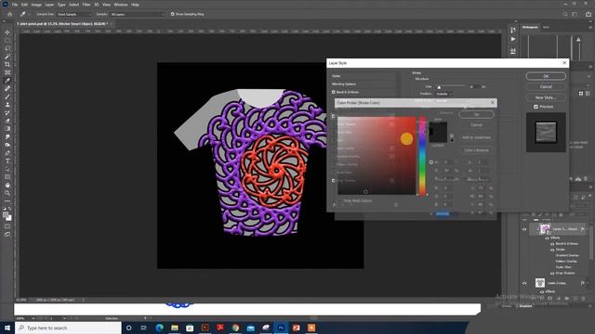Image resolution: width=595 pixels, height=334 pixels.
Task: Click the Layer Style preview thumbnail
Action: click(546, 133)
